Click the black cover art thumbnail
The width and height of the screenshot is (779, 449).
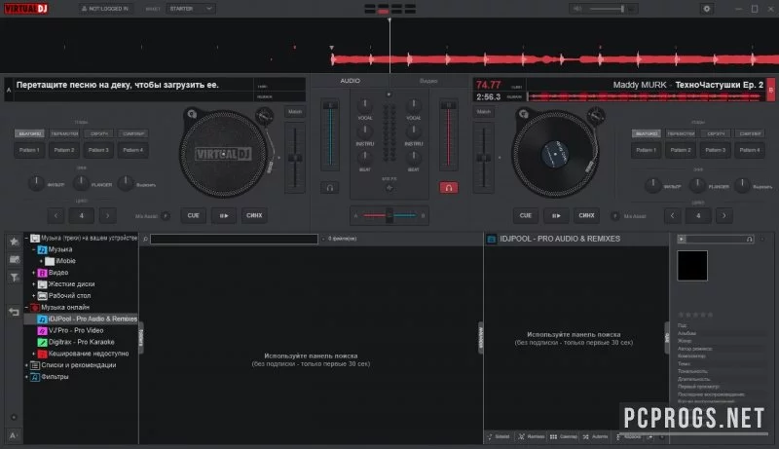click(692, 266)
